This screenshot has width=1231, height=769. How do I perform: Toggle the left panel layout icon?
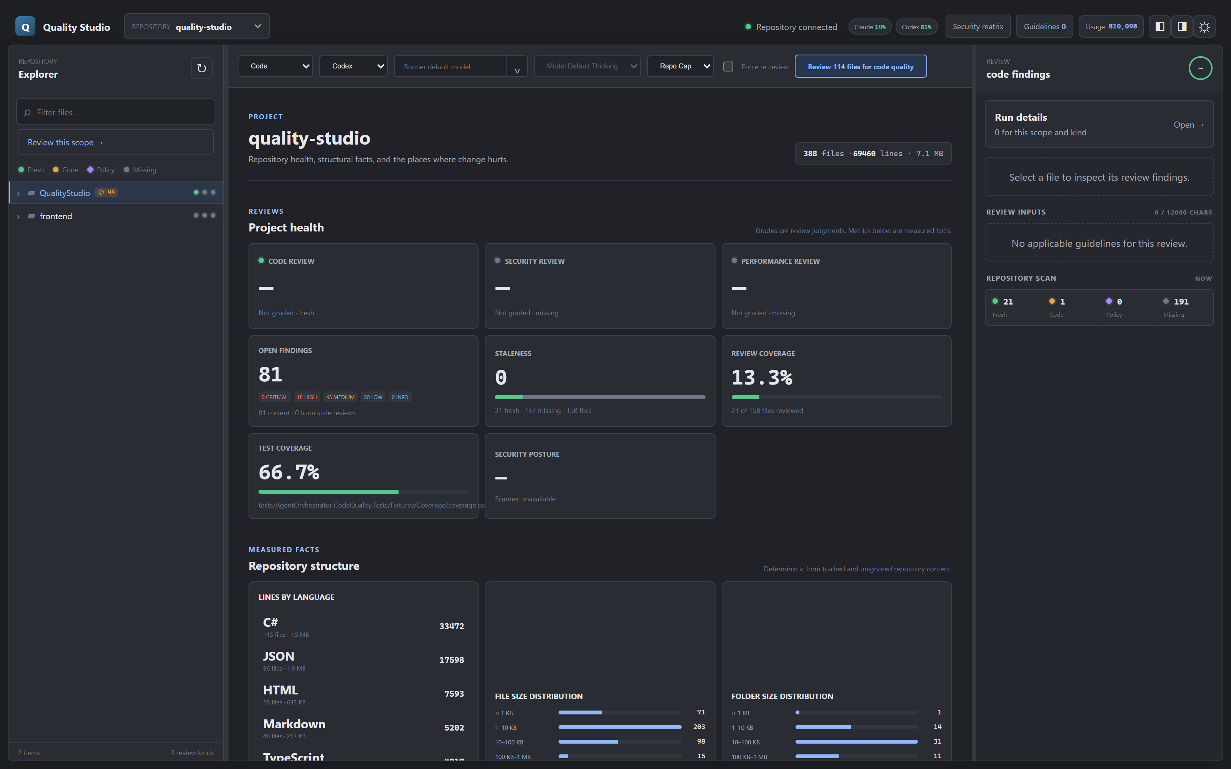tap(1160, 27)
